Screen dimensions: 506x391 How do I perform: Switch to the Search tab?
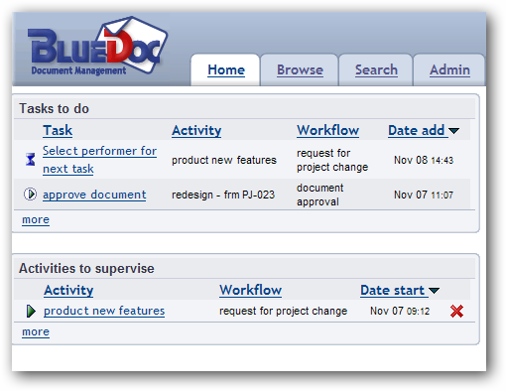376,69
